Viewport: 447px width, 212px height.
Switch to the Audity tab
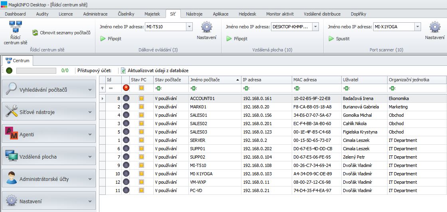coord(42,14)
